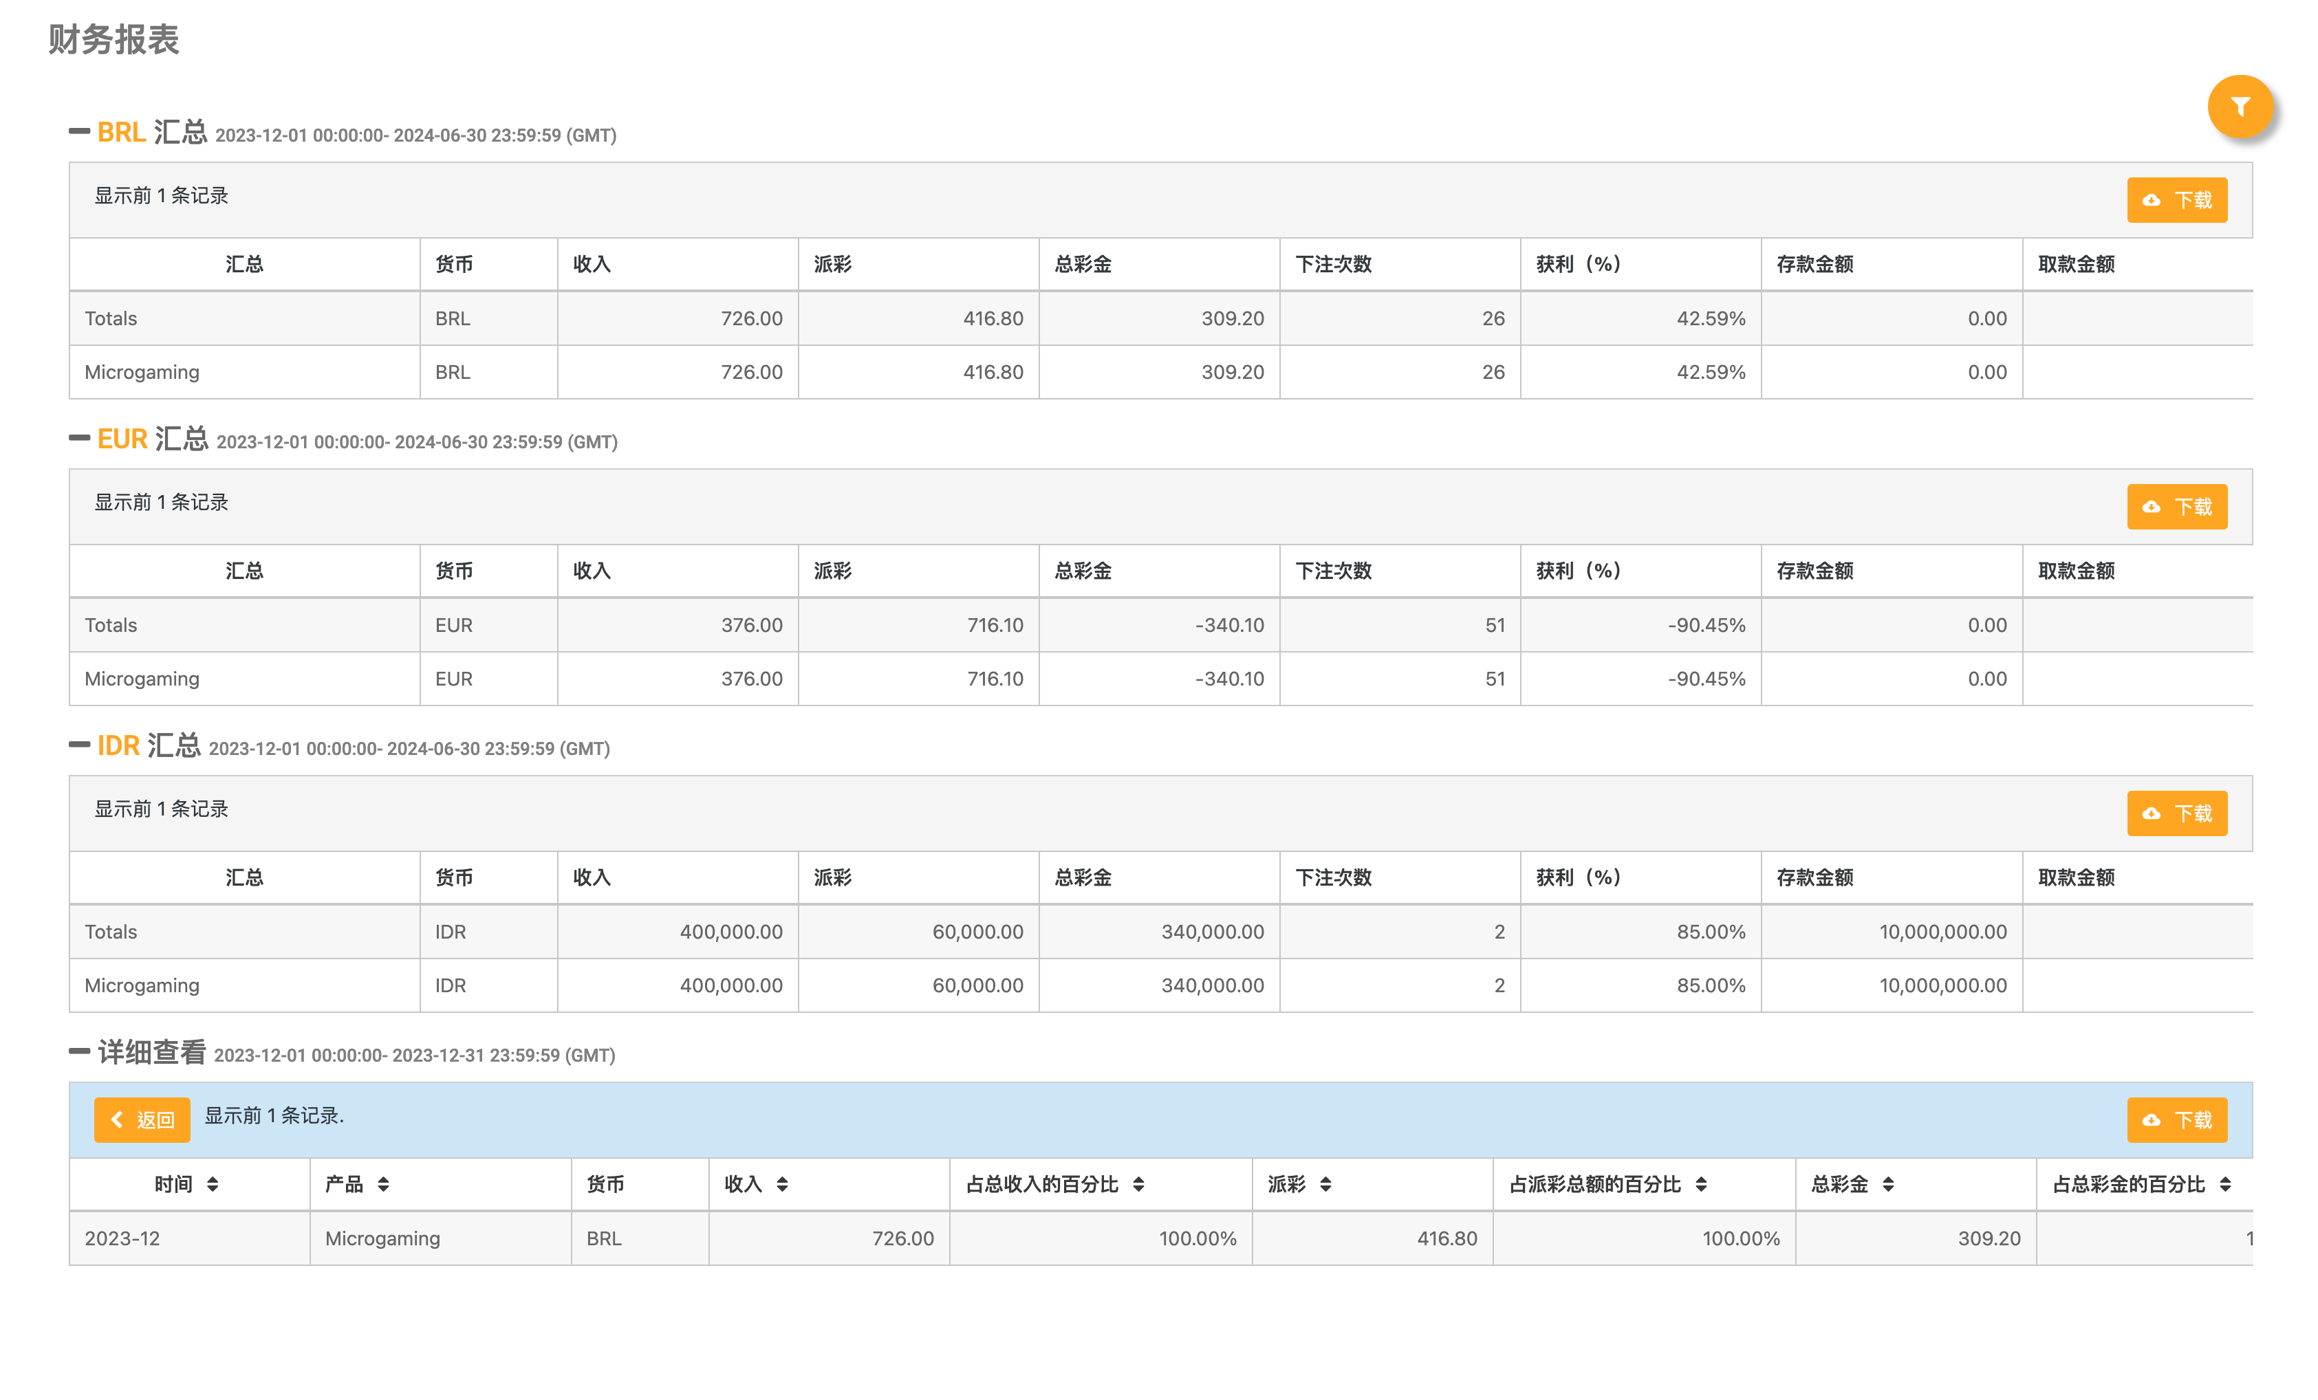The height and width of the screenshot is (1400, 2318).
Task: Sort detail table by 时间 column
Action: point(213,1185)
